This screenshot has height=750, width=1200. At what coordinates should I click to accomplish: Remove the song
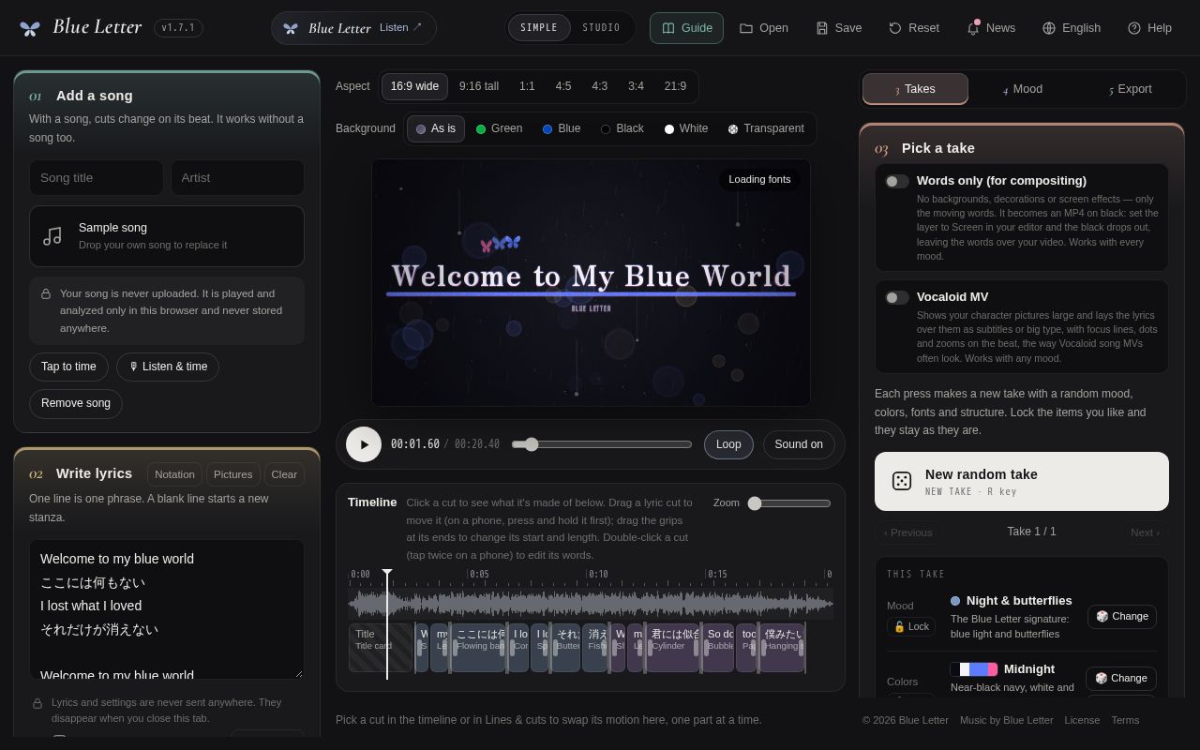coord(76,403)
